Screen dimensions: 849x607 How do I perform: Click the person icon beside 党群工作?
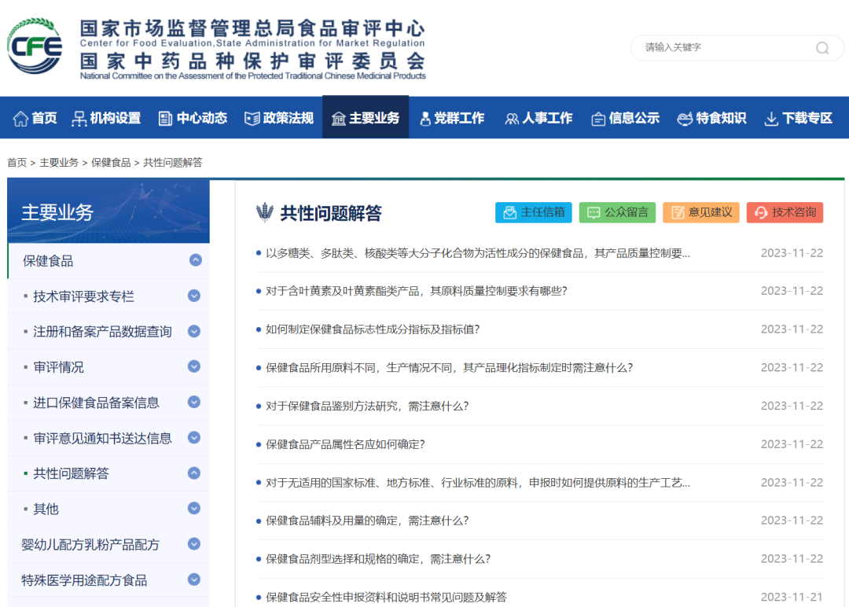[x=425, y=119]
